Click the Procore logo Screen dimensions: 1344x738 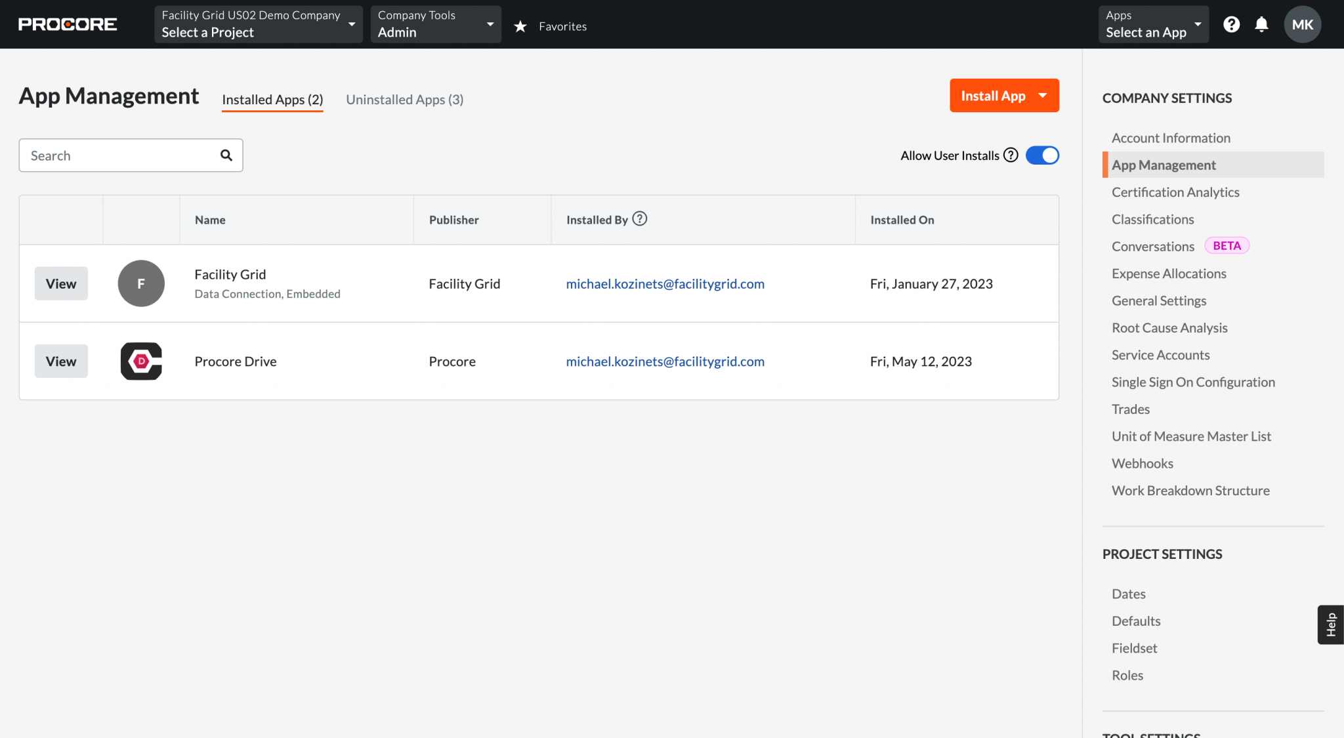67,24
